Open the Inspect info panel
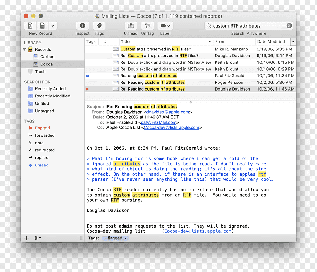 pos(82,26)
